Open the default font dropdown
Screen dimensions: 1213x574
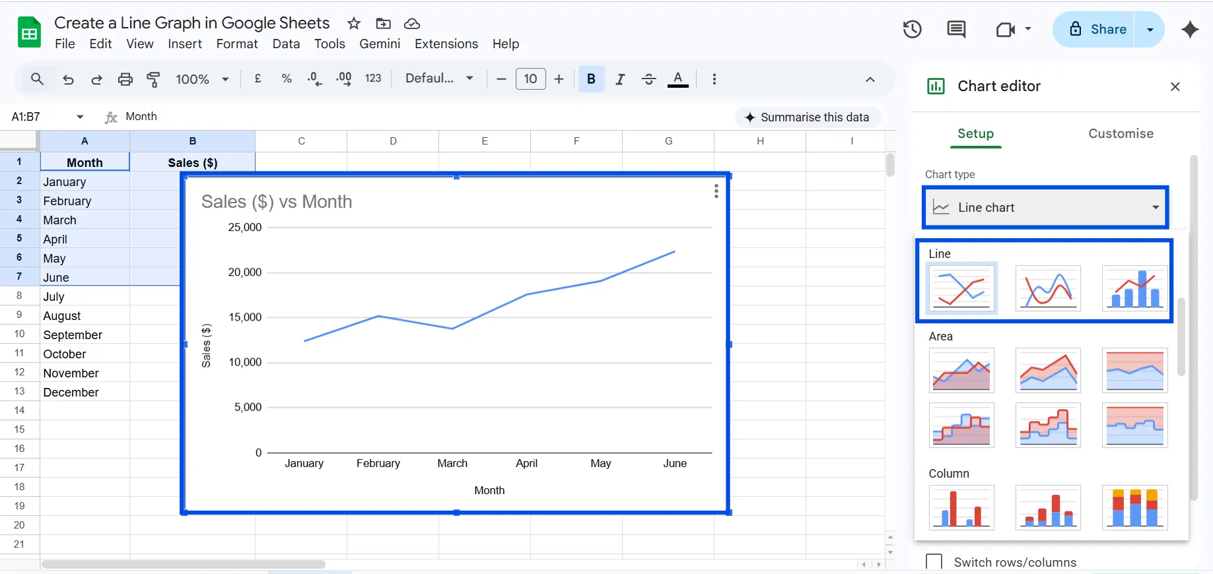(x=439, y=79)
